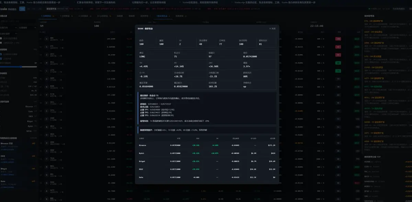Click the MEXC row in exchange table
This screenshot has width=412, height=202.
207,169
